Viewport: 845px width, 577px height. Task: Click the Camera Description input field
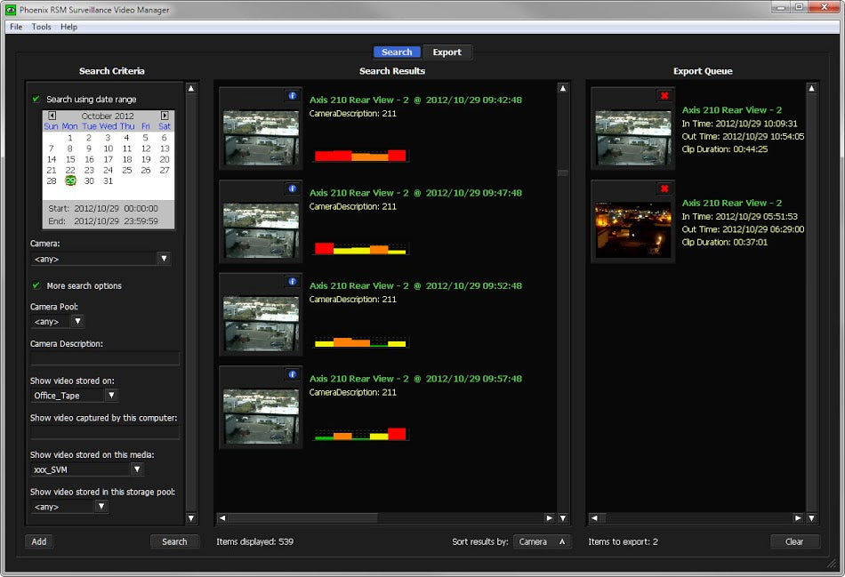point(105,358)
